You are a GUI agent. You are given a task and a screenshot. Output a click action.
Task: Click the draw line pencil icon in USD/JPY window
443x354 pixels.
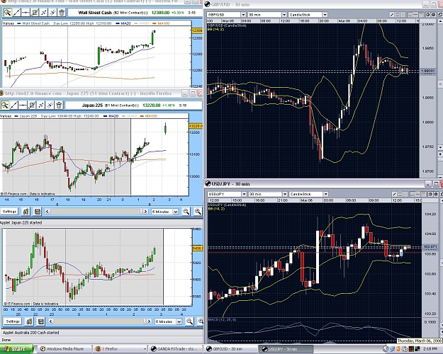point(394,194)
